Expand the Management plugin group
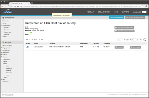149x98 pixels. click(2, 50)
